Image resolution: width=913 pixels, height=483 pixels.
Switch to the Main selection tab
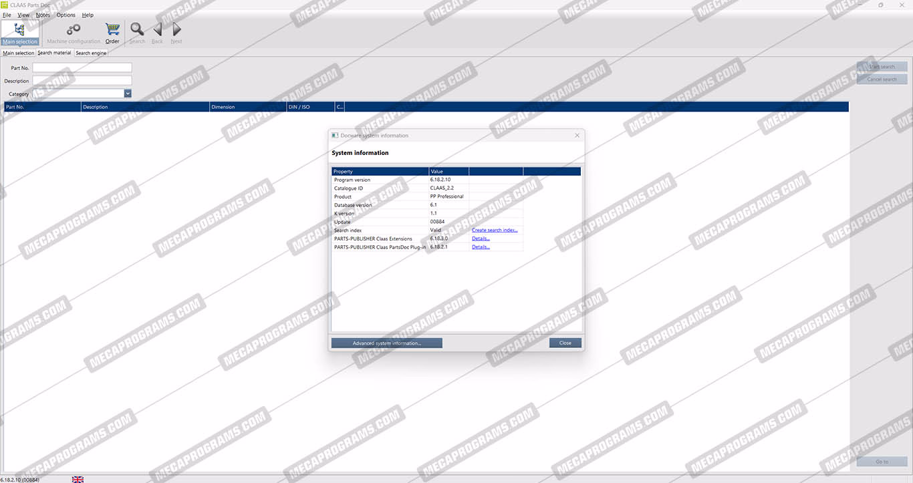click(x=18, y=53)
